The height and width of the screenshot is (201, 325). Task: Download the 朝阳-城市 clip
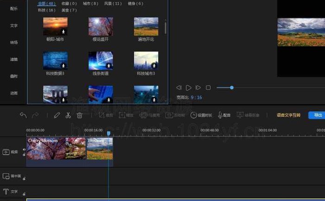tap(64, 31)
